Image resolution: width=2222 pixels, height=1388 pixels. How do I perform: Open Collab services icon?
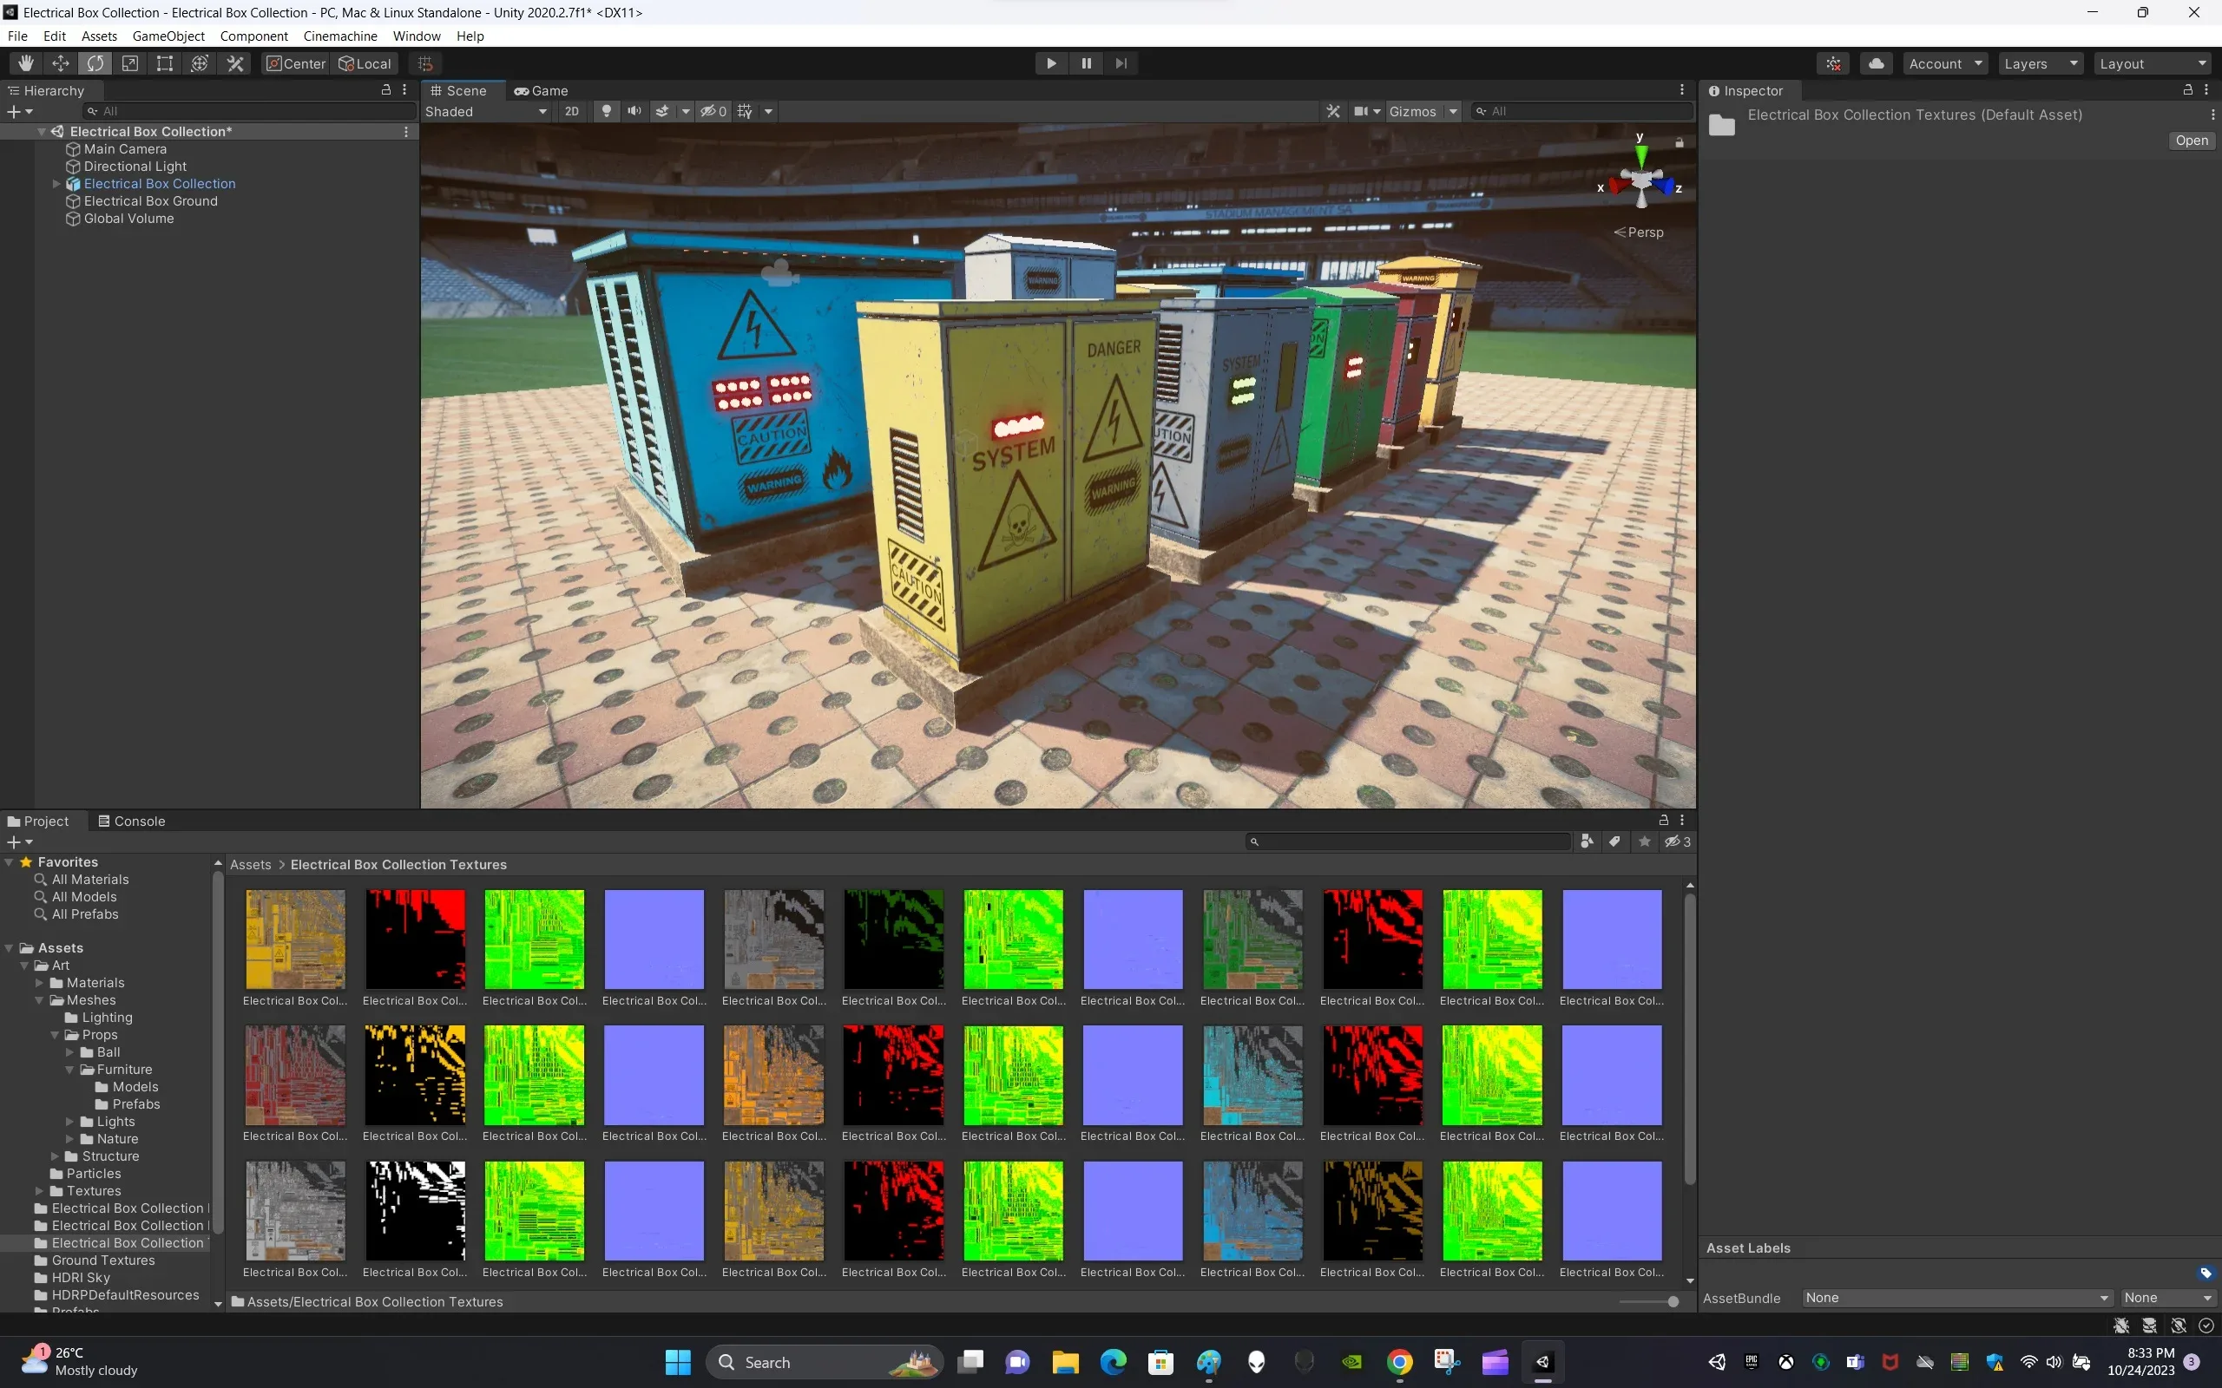pyautogui.click(x=1834, y=63)
